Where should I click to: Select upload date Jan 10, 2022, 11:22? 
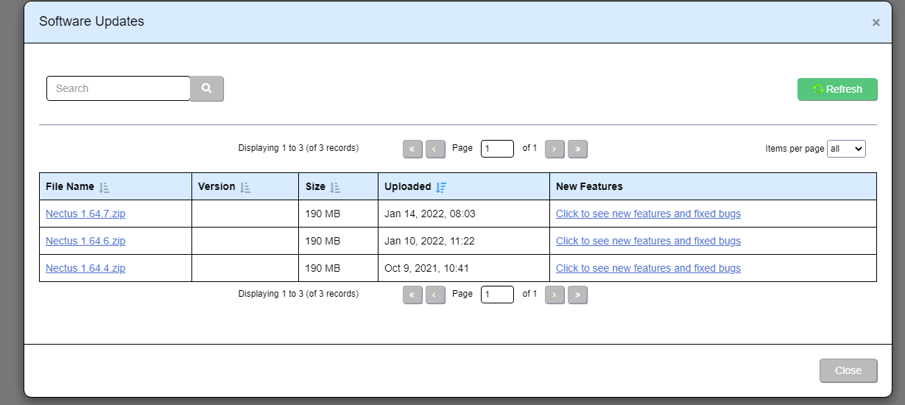click(x=429, y=241)
